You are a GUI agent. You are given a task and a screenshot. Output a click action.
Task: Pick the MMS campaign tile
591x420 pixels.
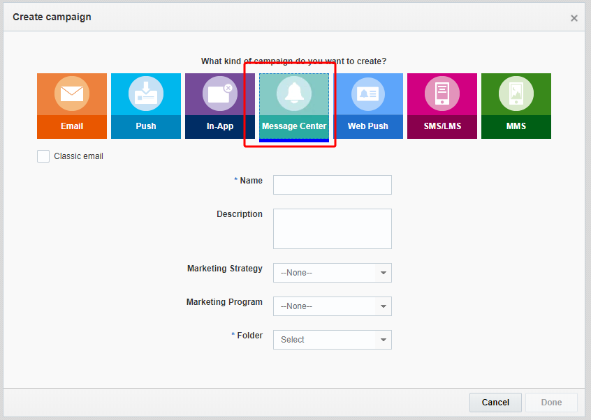(x=516, y=106)
